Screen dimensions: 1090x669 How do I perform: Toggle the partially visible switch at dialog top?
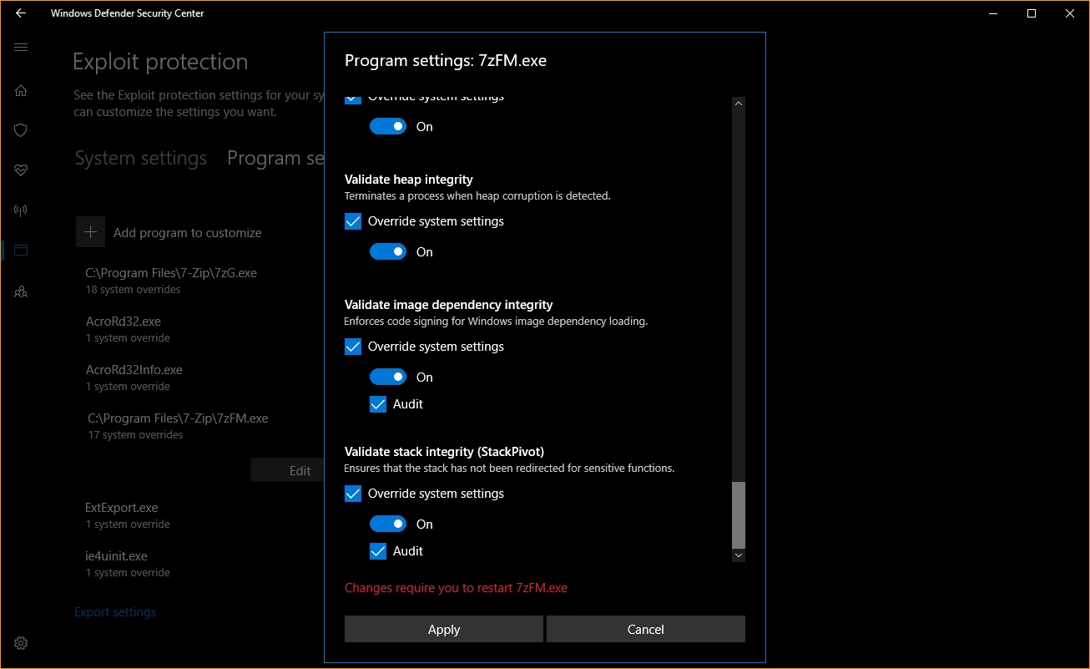pos(388,126)
